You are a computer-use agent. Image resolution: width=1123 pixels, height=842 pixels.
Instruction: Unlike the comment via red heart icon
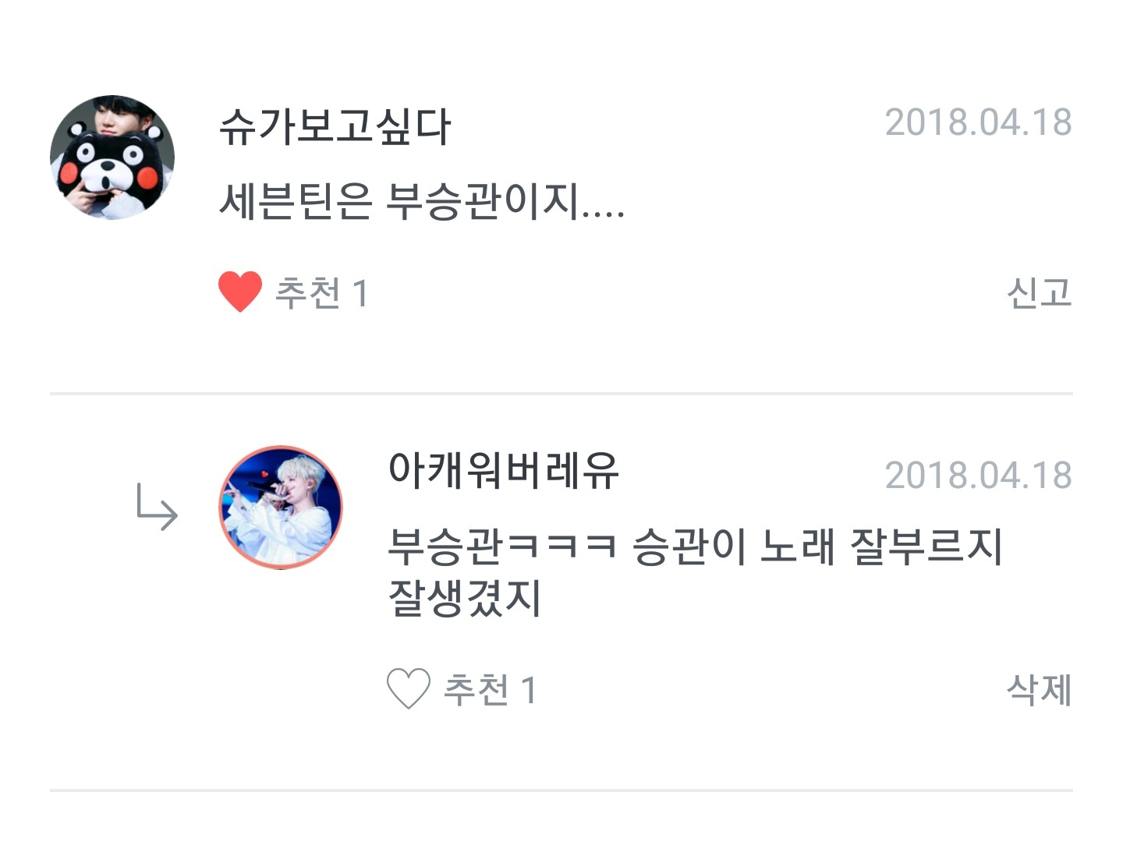[x=240, y=292]
